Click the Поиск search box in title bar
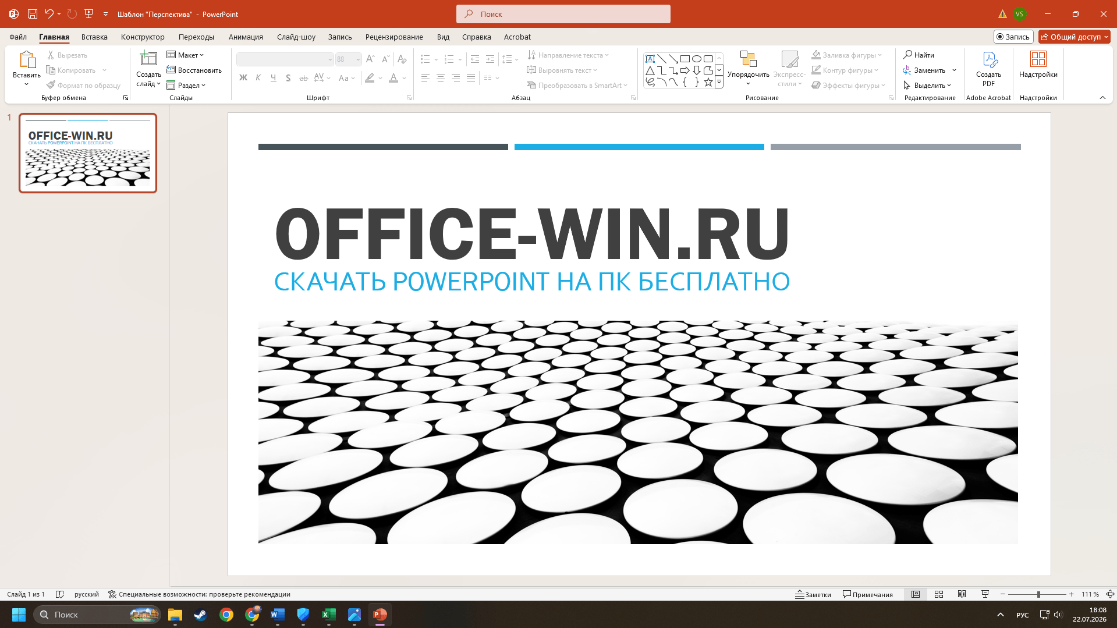Viewport: 1117px width, 628px height. (563, 14)
